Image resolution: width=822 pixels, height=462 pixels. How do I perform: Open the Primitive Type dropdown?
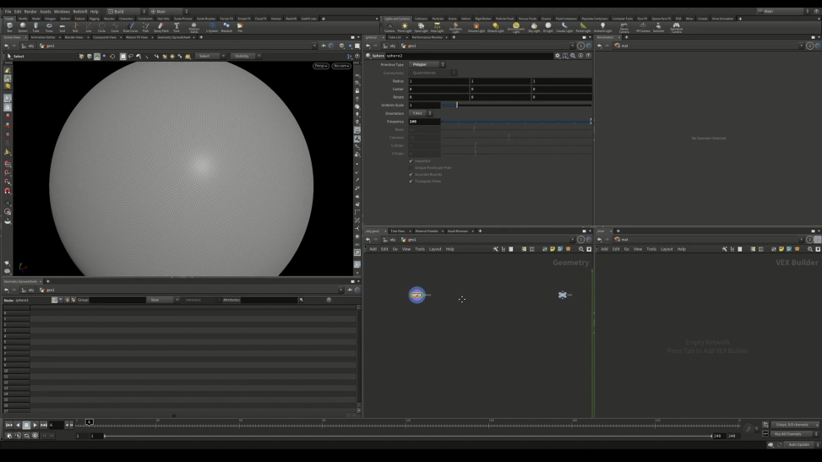pos(427,64)
